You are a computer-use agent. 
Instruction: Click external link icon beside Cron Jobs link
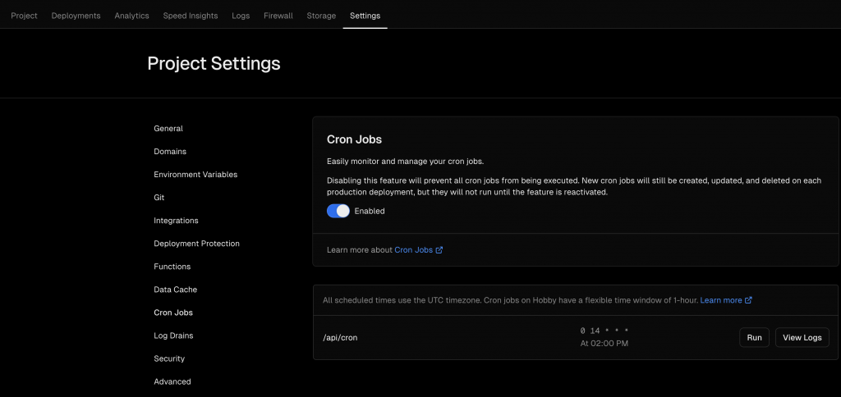click(439, 250)
